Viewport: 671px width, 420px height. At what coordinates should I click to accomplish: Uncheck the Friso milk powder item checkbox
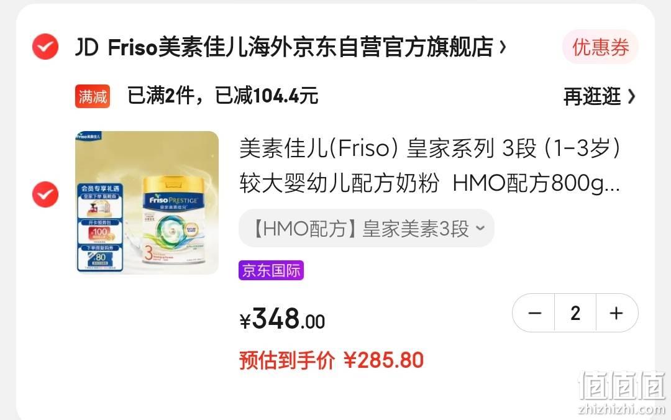click(x=45, y=194)
